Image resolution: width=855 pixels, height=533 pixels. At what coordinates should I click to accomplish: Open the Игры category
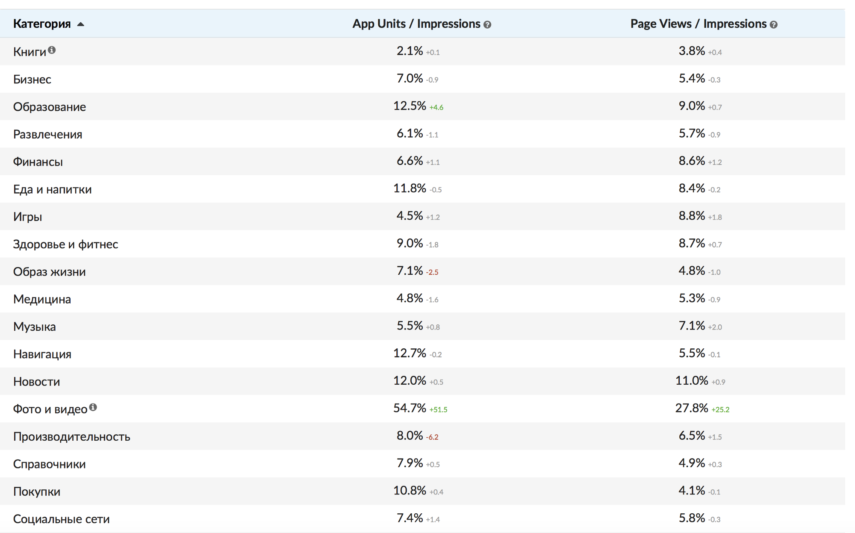(x=28, y=217)
